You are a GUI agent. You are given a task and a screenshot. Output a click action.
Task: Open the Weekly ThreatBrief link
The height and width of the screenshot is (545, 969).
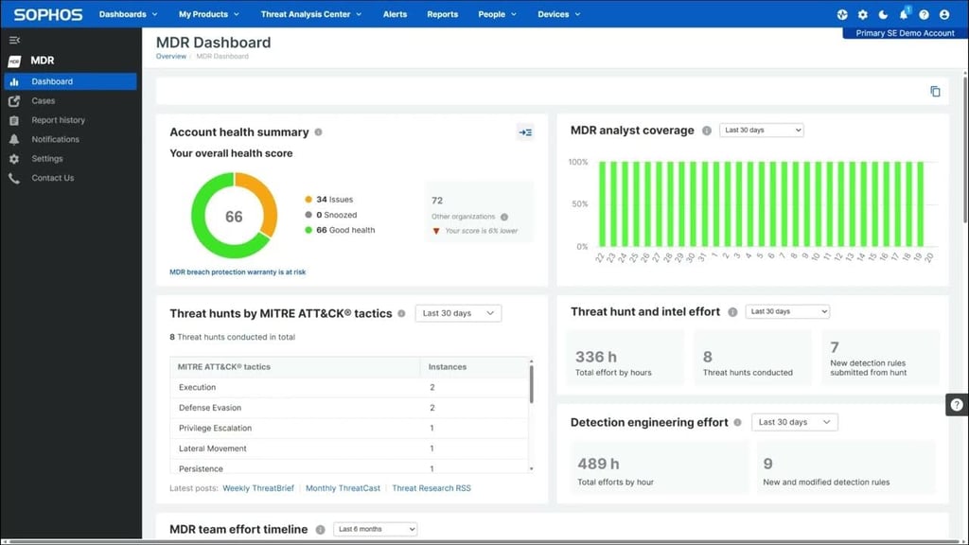click(x=258, y=488)
